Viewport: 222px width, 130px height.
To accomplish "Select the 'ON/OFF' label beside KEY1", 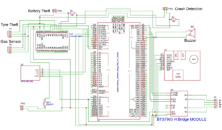I will (50, 105).
